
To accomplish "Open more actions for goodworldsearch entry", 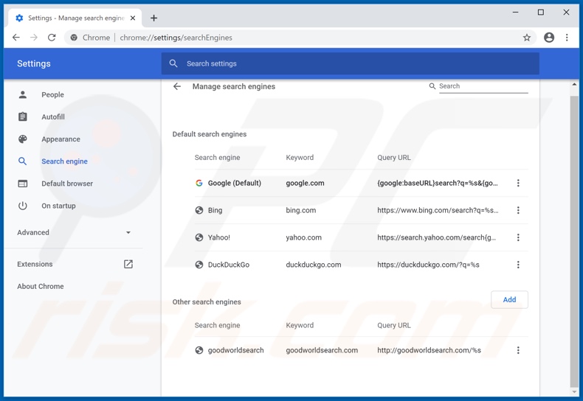I will click(518, 350).
